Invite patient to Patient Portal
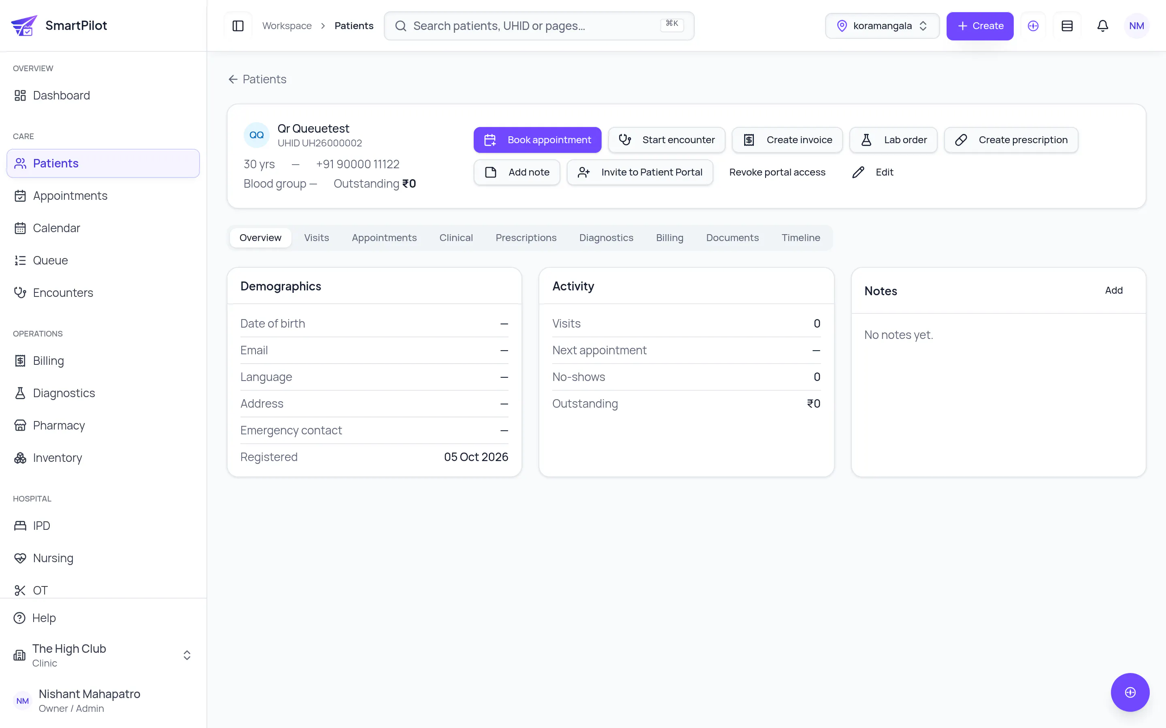The image size is (1166, 728). [640, 172]
